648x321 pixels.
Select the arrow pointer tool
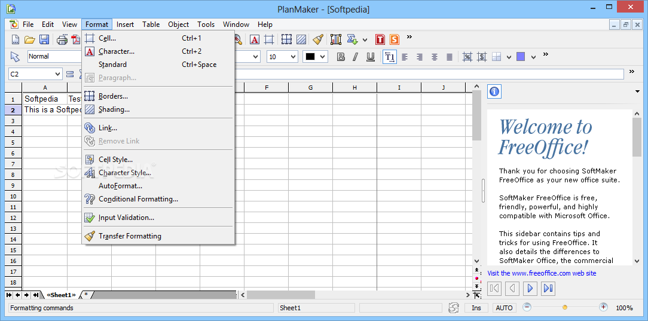pos(16,57)
